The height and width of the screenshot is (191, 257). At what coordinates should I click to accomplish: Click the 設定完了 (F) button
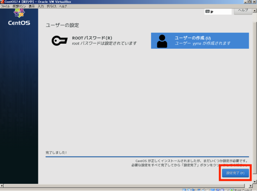pyautogui.click(x=235, y=173)
